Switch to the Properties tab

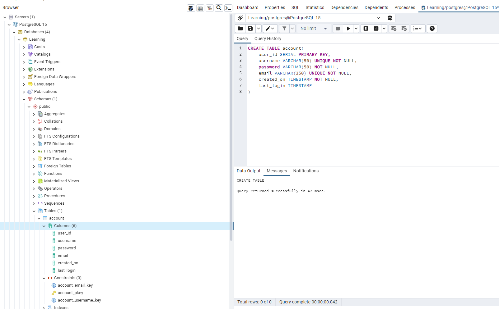pyautogui.click(x=275, y=7)
